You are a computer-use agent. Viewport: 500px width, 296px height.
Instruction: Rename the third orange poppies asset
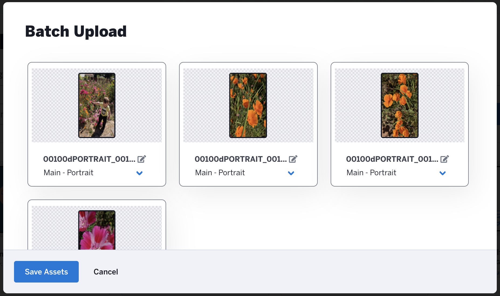coord(445,159)
